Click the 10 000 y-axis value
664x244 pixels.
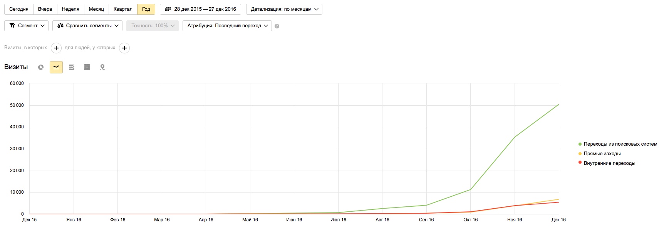pyautogui.click(x=17, y=192)
